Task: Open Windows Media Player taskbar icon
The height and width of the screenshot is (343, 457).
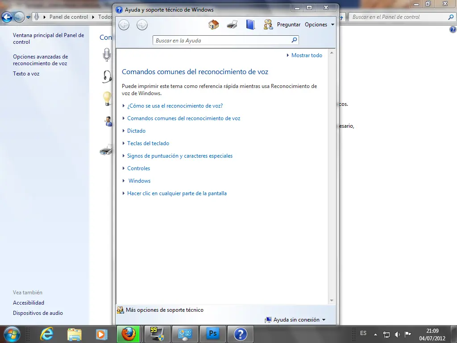Action: click(101, 334)
